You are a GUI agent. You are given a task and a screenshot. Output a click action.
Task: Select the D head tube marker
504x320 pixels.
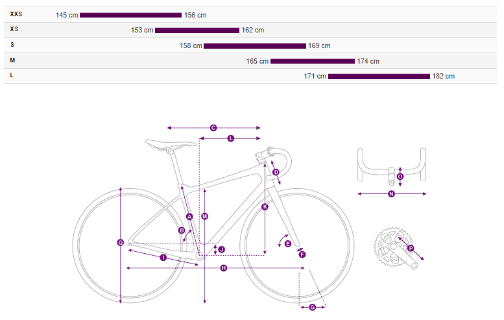coord(276,172)
